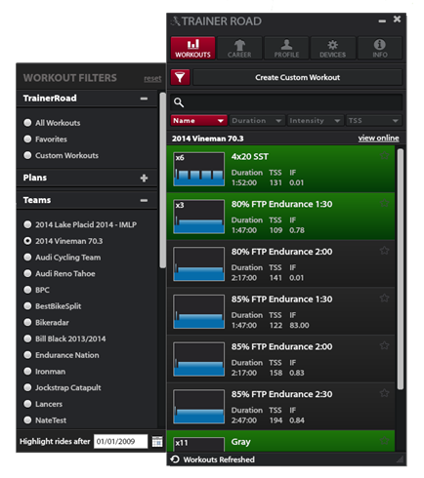
Task: Open the Name sort dropdown
Action: click(198, 121)
